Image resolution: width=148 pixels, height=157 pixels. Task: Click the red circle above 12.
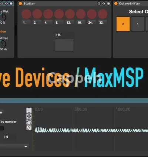click(x=70, y=14)
